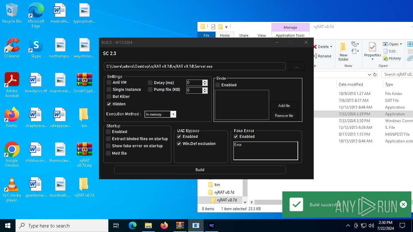This screenshot has height=232, width=413.
Task: Increase the Delay (ms) spinner value
Action: tap(205, 81)
